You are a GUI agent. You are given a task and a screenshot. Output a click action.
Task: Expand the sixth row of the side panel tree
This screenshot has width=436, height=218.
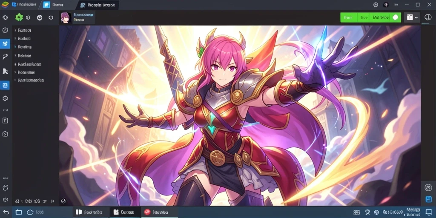(x=15, y=72)
